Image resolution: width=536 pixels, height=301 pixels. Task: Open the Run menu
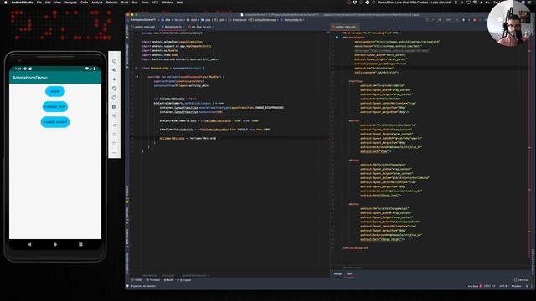(x=135, y=3)
